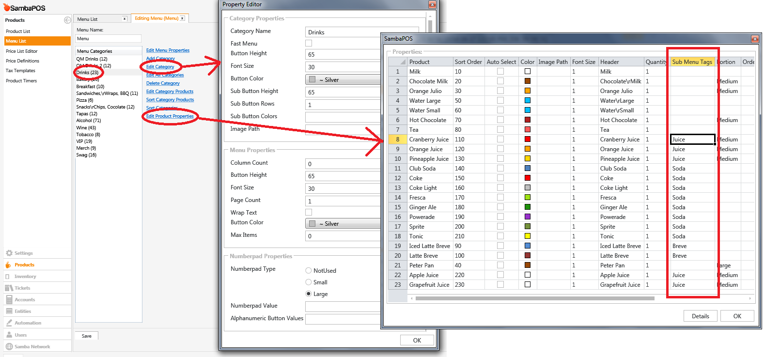Click OK in Property Editor
Screen dimensions: 765x357
(417, 340)
